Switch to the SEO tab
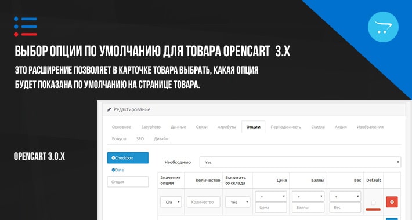 [140, 139]
